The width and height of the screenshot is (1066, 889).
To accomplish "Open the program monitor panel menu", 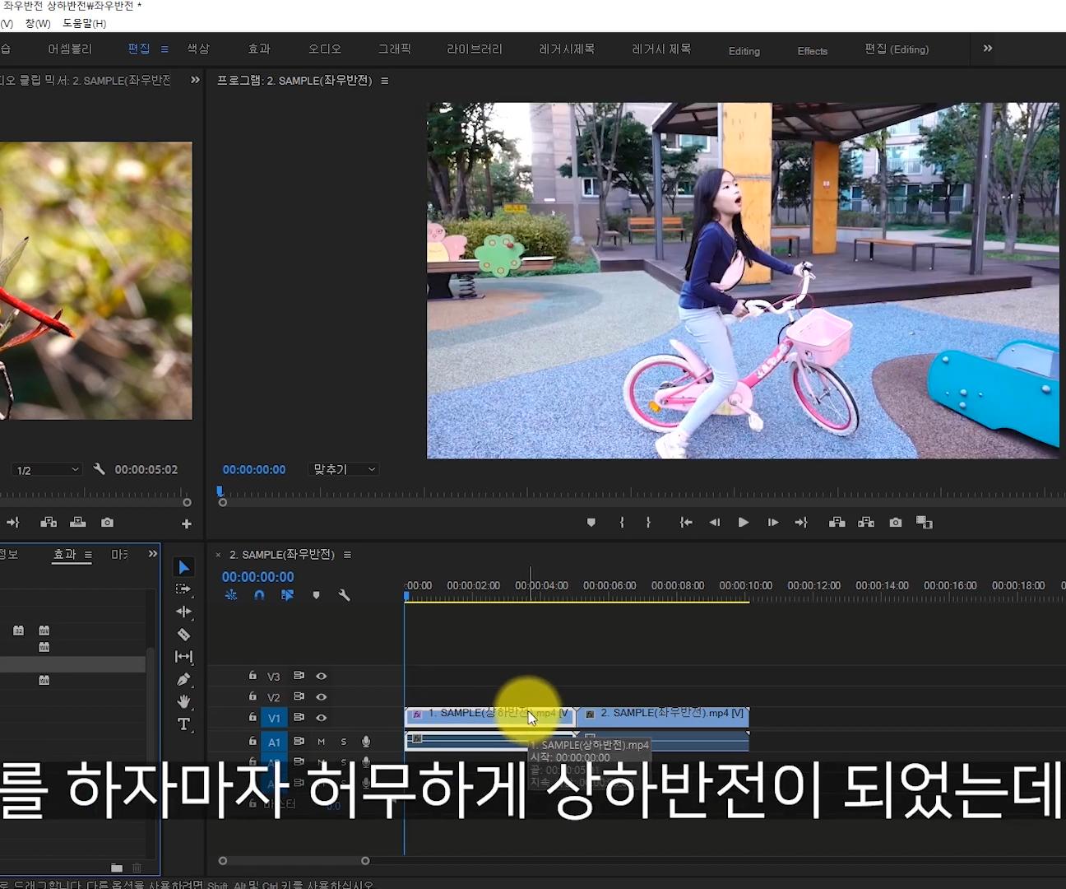I will coord(385,80).
